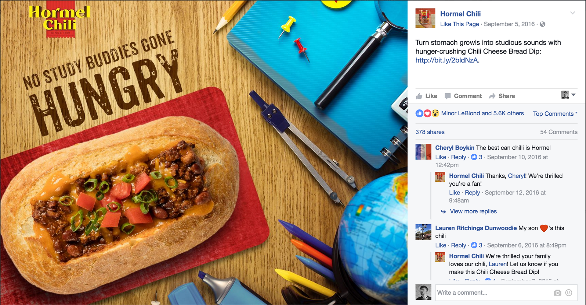Click the thumbs-up Like icon on the post

[419, 96]
